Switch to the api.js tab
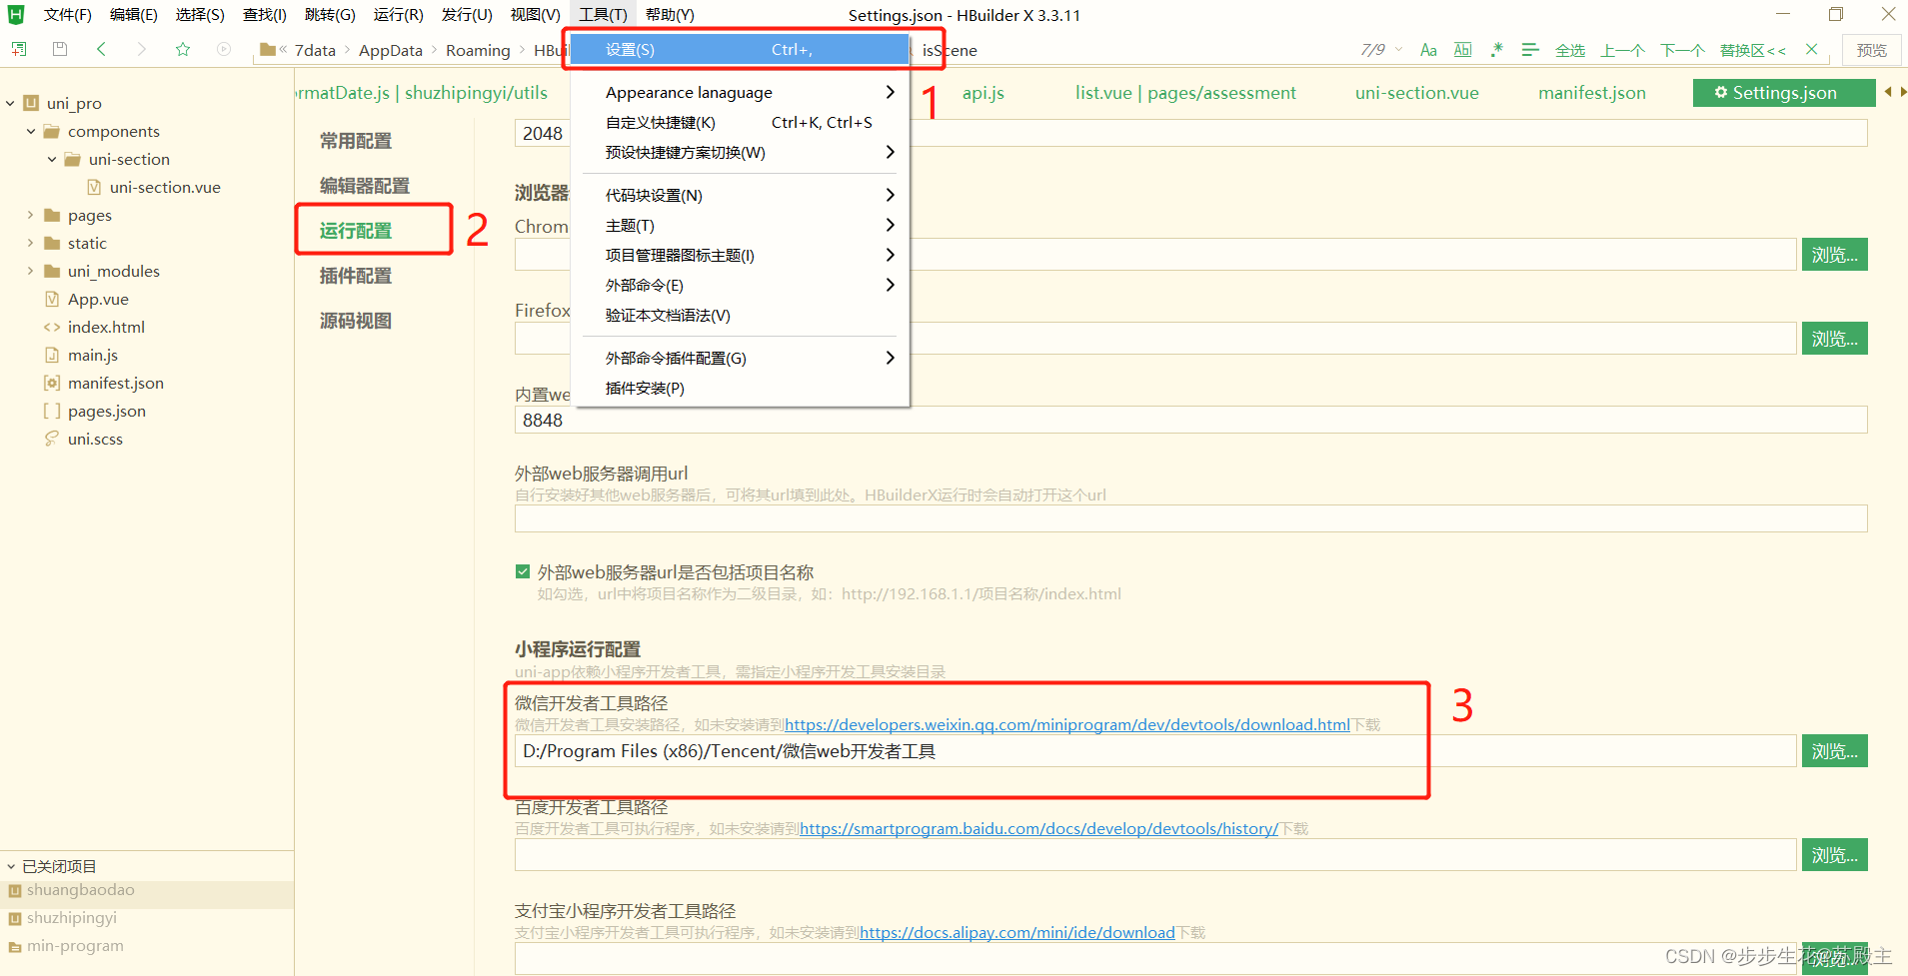 [x=983, y=93]
